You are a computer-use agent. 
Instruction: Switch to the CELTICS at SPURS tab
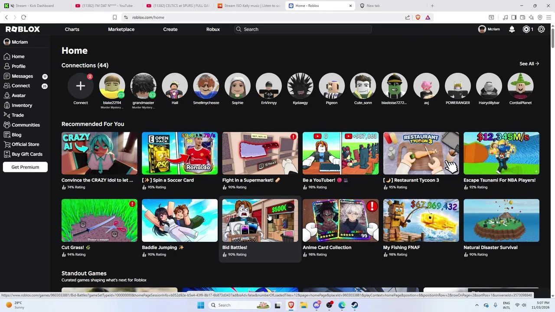click(x=177, y=6)
